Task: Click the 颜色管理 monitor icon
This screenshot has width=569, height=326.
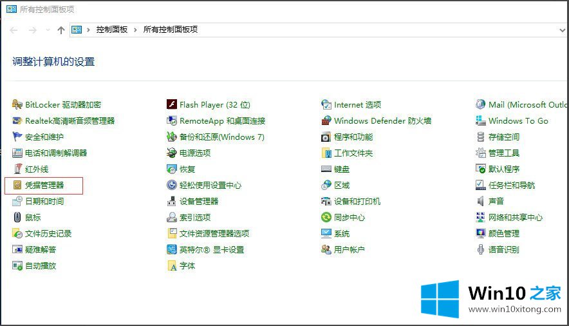Action: click(x=480, y=233)
